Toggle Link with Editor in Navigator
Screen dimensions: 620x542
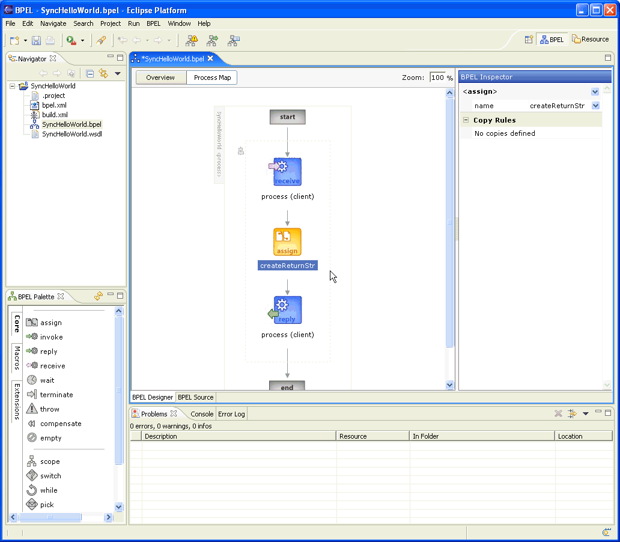(x=103, y=73)
